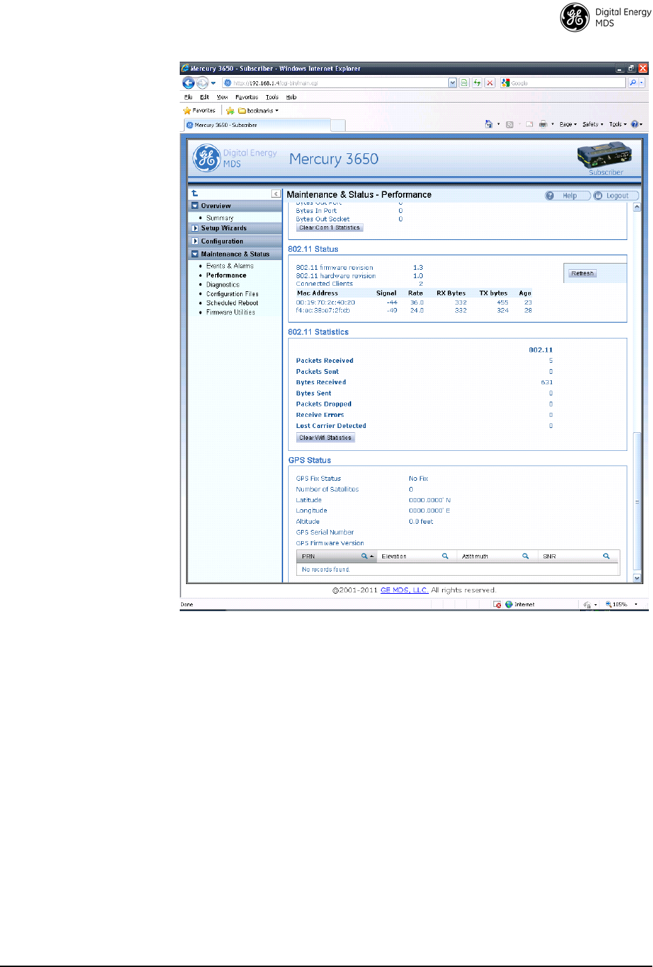The image size is (653, 967).
Task: Click the Print icon in command bar
Action: [x=543, y=124]
